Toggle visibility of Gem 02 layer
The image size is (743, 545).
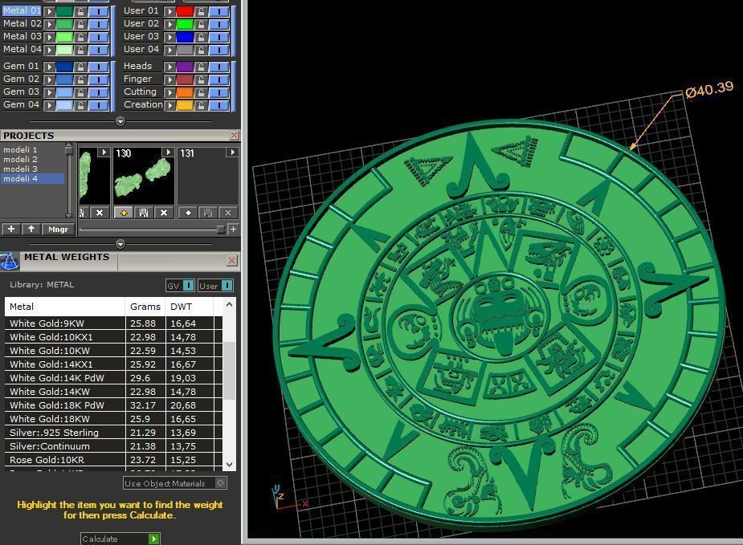click(x=99, y=79)
